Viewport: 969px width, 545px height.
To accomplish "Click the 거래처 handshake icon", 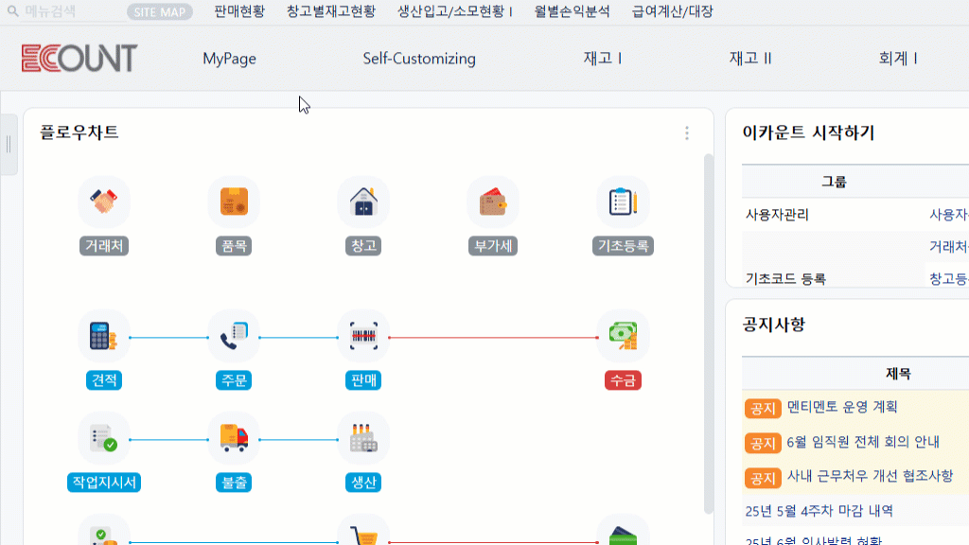I will pos(104,202).
